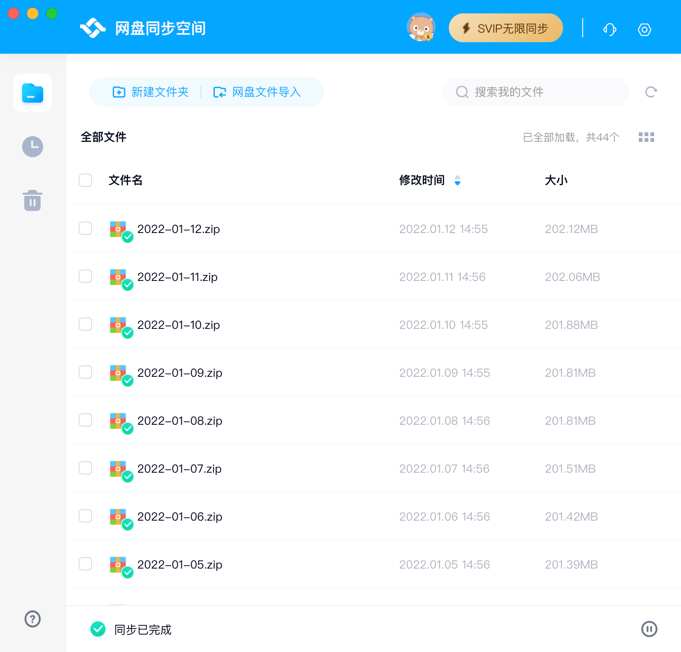
Task: Click the 全部文件 heading
Action: point(104,137)
